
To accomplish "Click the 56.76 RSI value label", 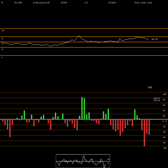I will tap(155, 39).
